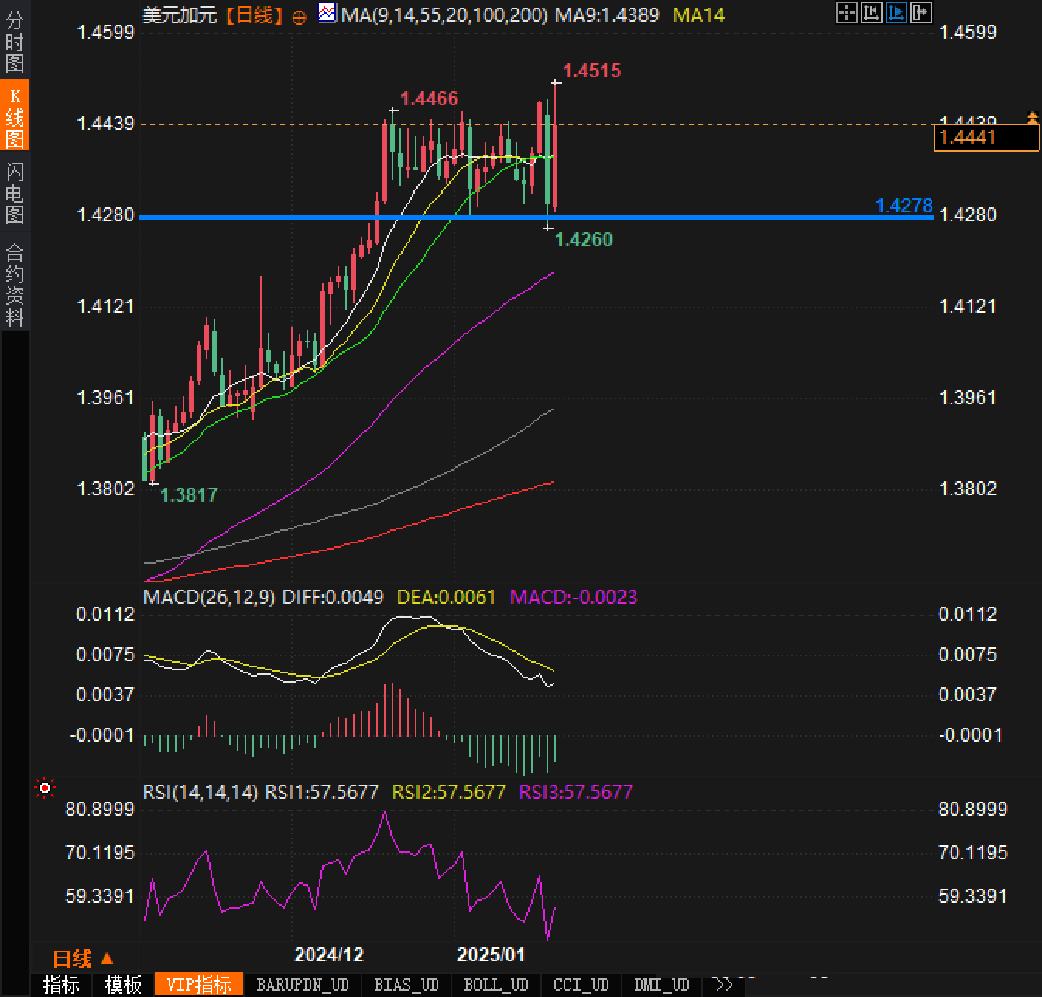
Task: Click the crosshair cursor icon at top right
Action: point(847,12)
